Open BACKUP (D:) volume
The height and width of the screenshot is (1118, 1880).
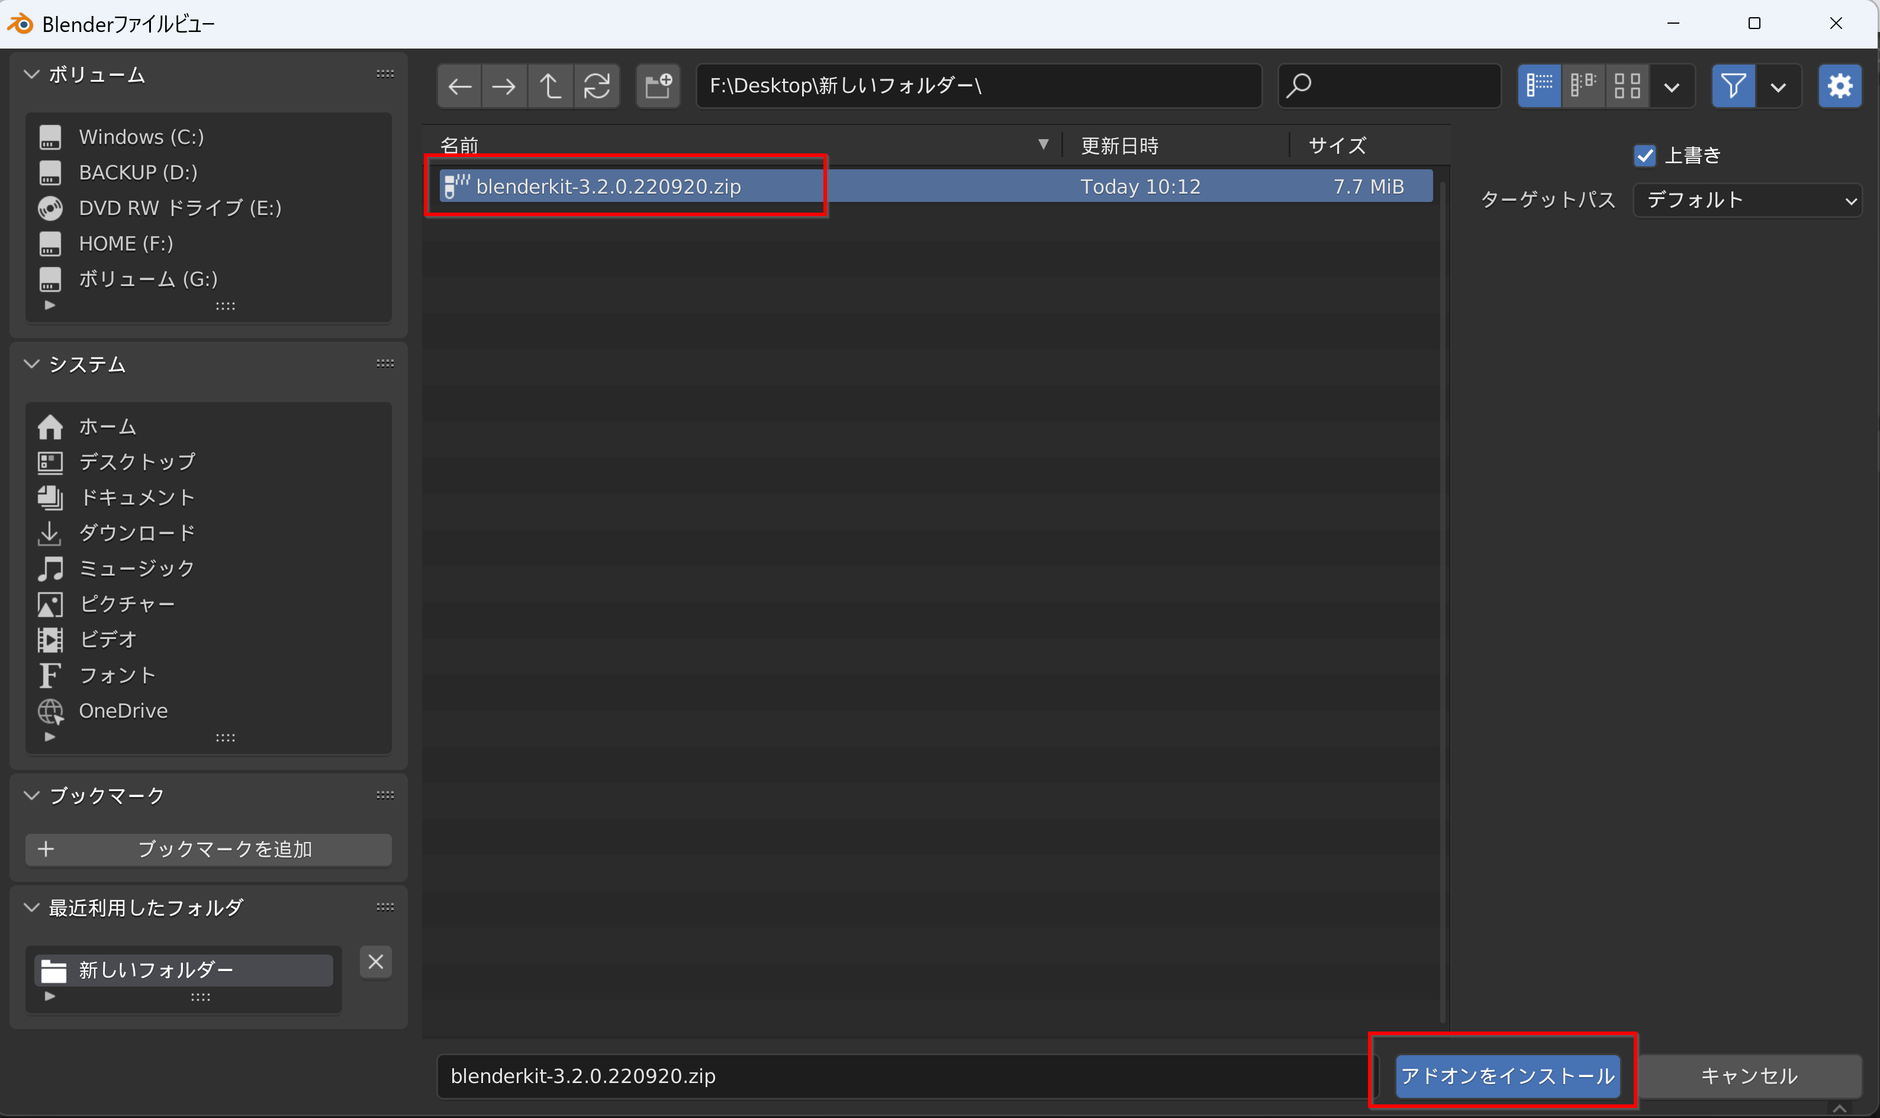tap(208, 172)
